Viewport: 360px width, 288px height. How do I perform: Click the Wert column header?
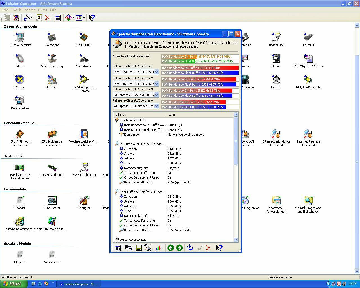pyautogui.click(x=200, y=115)
